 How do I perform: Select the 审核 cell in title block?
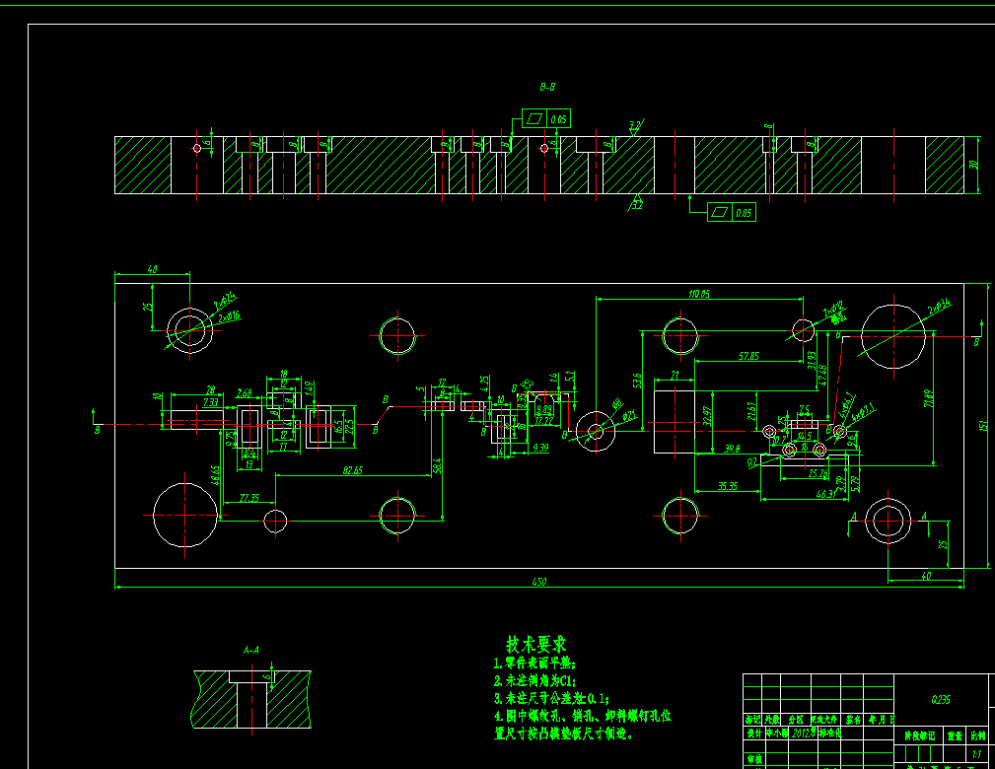click(753, 759)
